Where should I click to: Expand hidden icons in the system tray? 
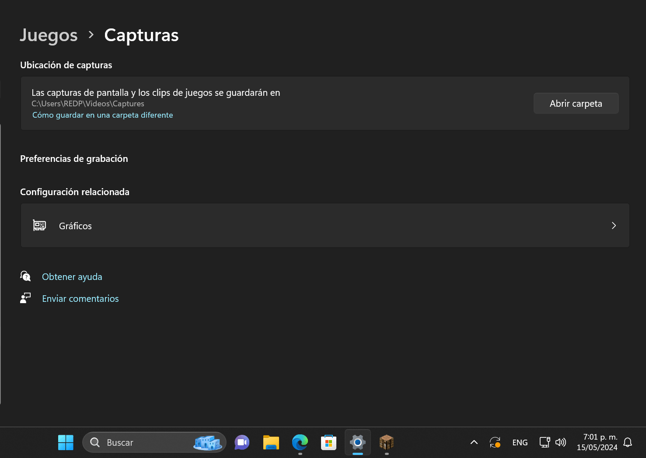click(x=474, y=442)
